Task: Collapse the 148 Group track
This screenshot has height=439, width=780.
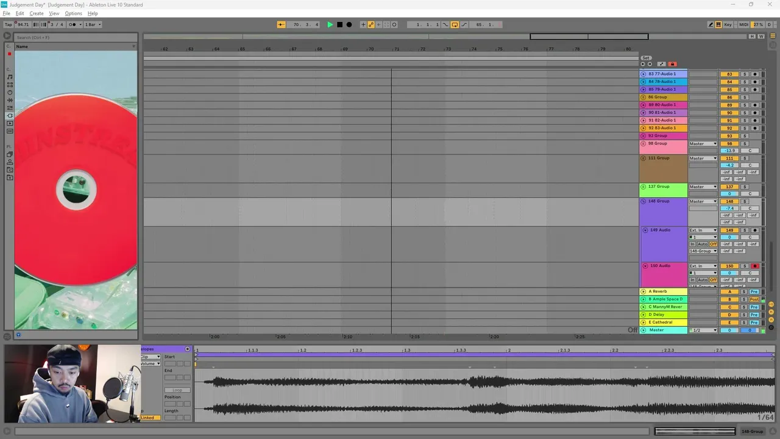Action: pyautogui.click(x=643, y=201)
